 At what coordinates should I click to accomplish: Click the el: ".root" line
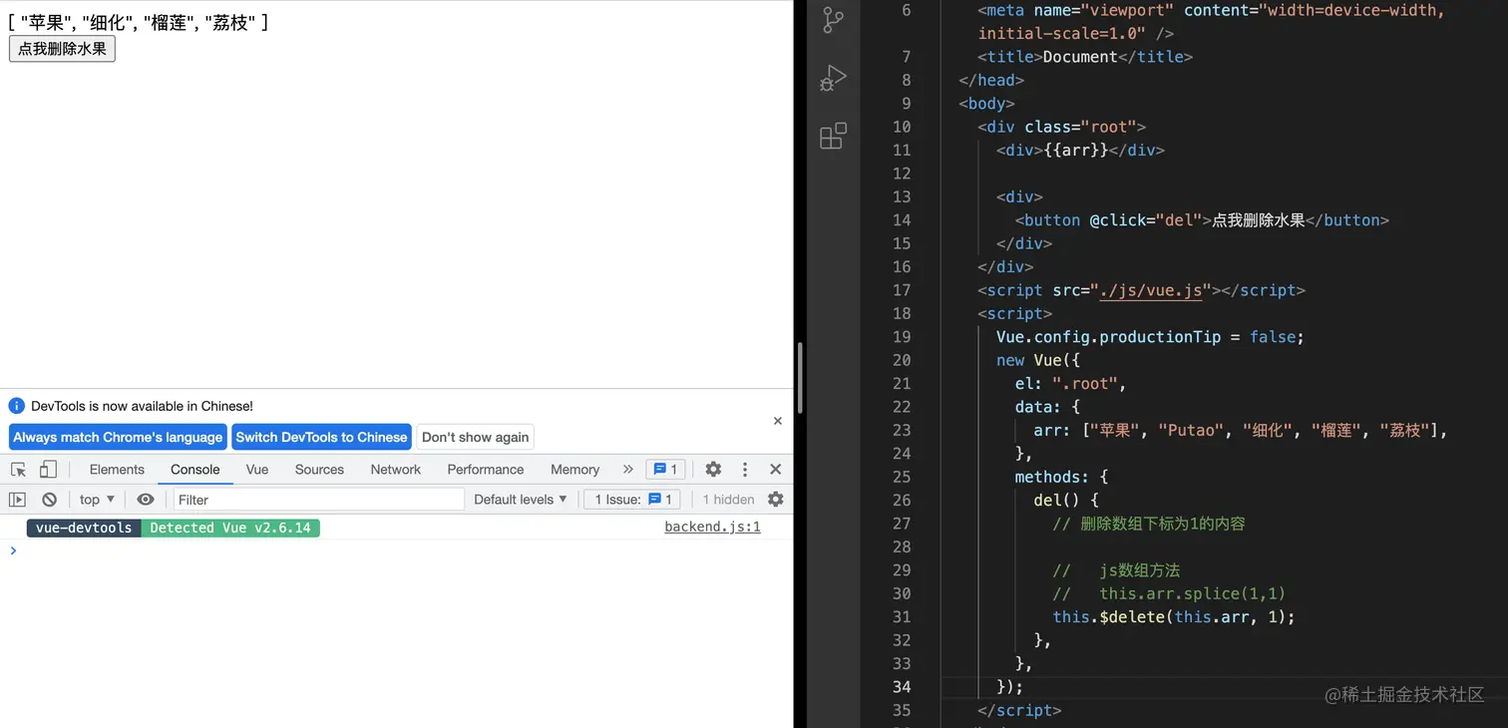point(1070,384)
